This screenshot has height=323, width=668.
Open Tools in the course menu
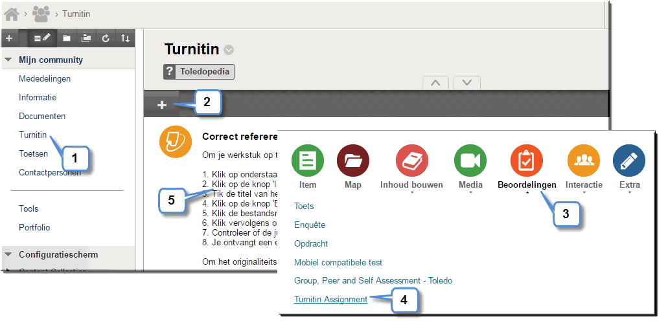[29, 209]
